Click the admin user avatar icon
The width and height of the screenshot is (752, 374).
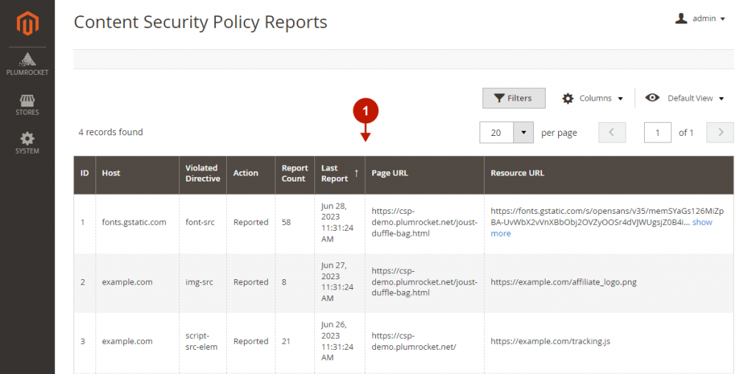pos(681,18)
